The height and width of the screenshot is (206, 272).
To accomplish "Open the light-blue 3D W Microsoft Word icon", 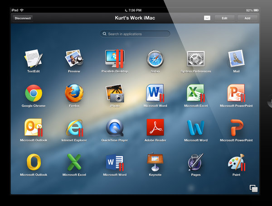I will pos(196,128).
